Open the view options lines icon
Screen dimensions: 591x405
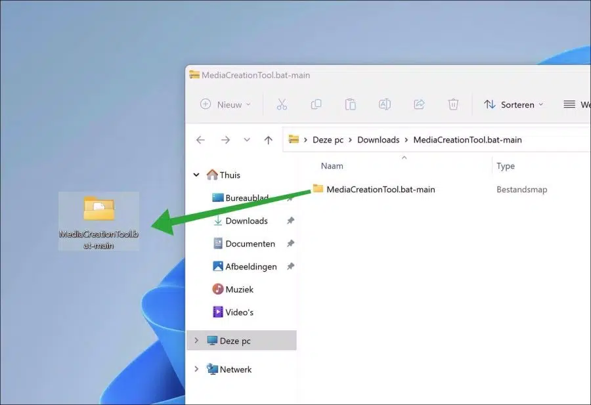tap(569, 104)
